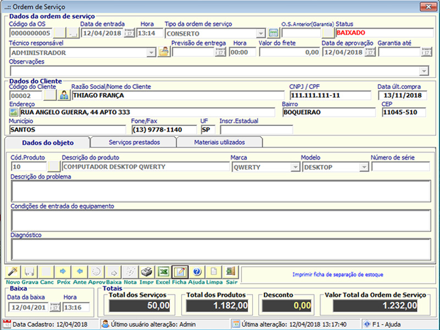Click the Diagnóstico text area
Image resolution: width=440 pixels, height=330 pixels.
pyautogui.click(x=221, y=250)
